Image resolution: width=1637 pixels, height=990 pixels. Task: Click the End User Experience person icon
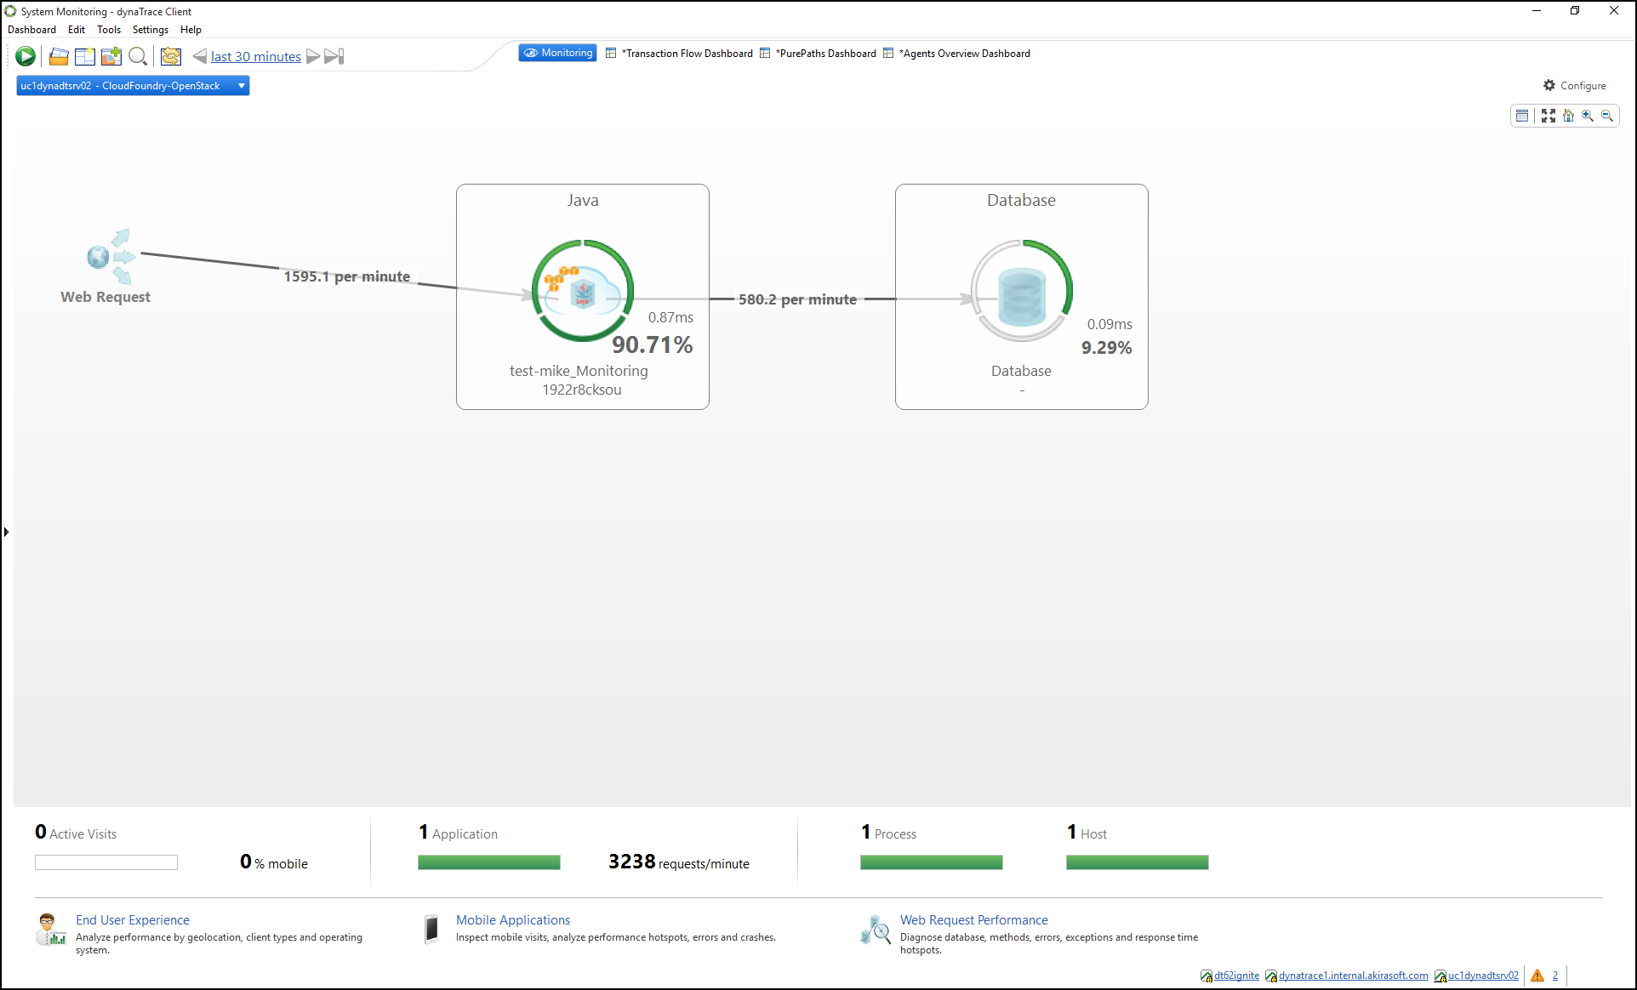(x=50, y=929)
